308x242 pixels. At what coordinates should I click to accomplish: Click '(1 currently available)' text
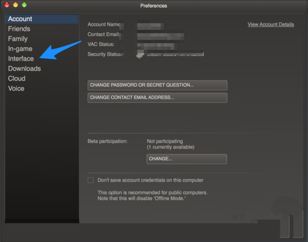[170, 147]
